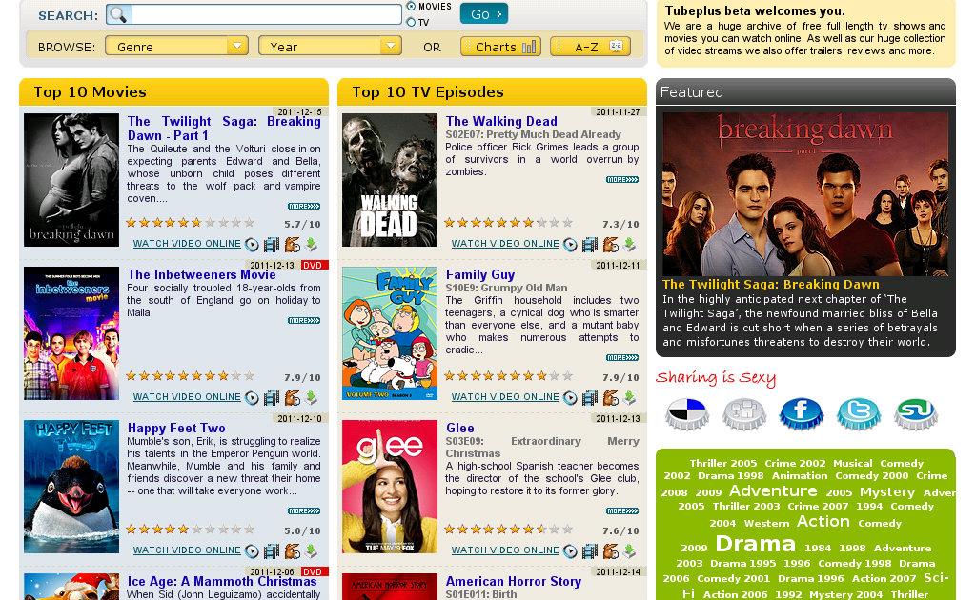Open the A-Z browse button
Image resolution: width=976 pixels, height=600 pixels.
tap(590, 47)
